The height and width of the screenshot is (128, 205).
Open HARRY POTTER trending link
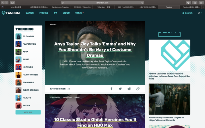coord(30,75)
